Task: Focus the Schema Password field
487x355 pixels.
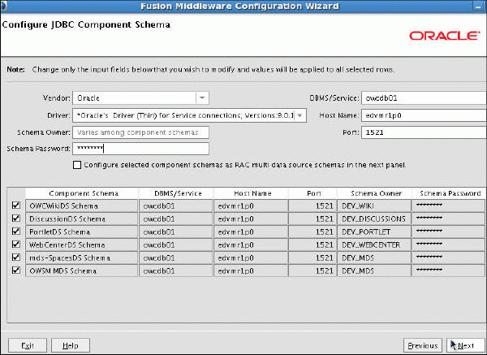Action: pyautogui.click(x=140, y=149)
